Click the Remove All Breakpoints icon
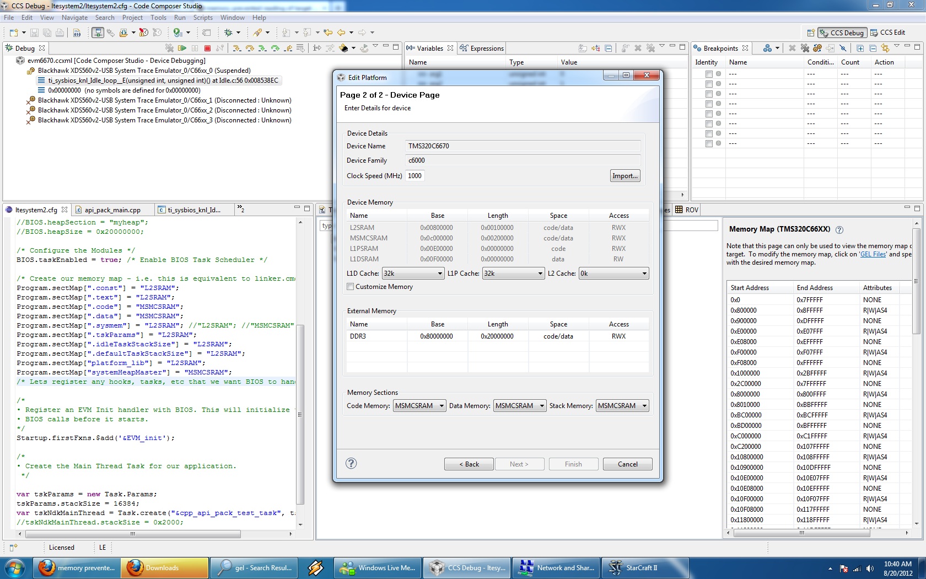This screenshot has height=579, width=926. point(805,48)
